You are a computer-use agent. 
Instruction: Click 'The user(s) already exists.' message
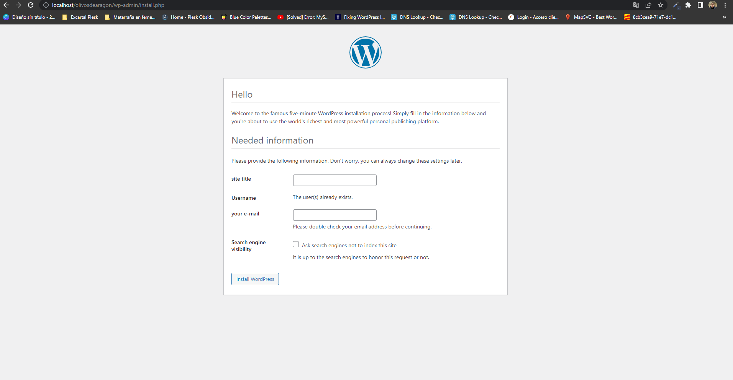pyautogui.click(x=323, y=197)
